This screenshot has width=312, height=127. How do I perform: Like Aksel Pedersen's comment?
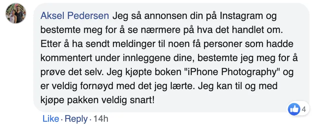point(51,119)
